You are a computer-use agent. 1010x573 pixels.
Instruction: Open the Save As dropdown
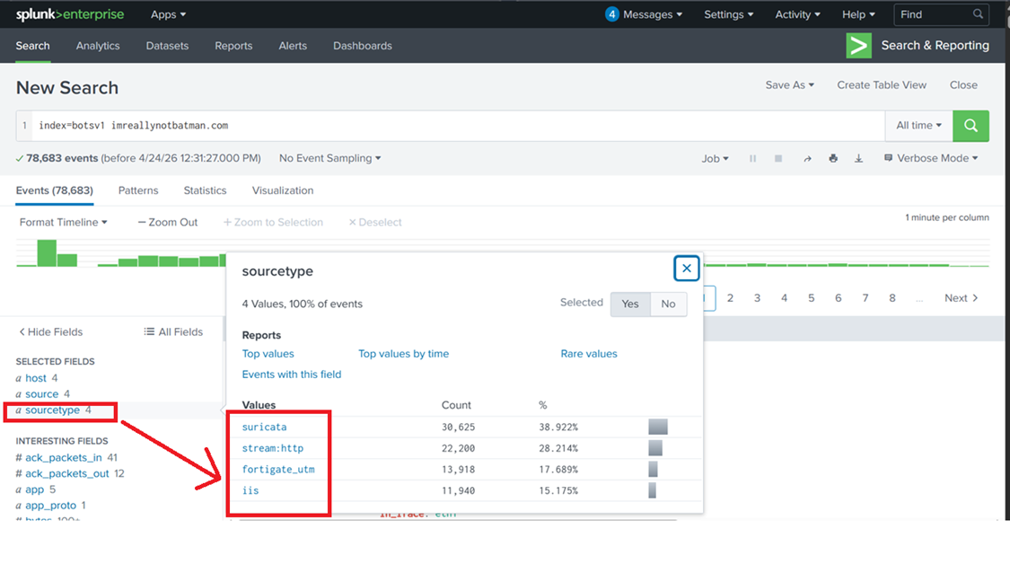pyautogui.click(x=790, y=85)
